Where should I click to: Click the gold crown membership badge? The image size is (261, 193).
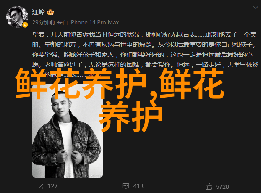tap(50, 13)
